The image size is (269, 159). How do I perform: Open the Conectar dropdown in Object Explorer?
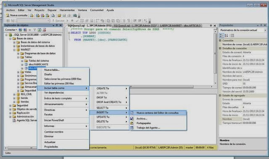(11, 30)
